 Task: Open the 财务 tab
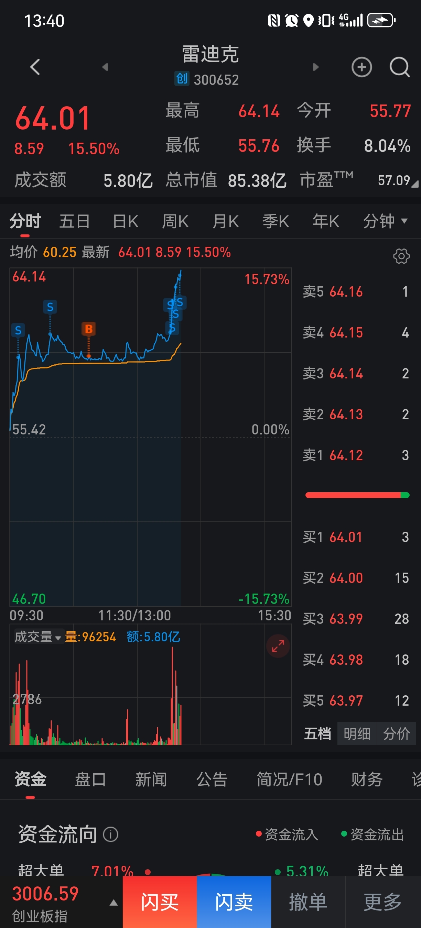click(x=367, y=779)
